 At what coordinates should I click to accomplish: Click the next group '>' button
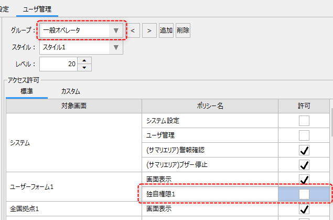click(x=149, y=30)
